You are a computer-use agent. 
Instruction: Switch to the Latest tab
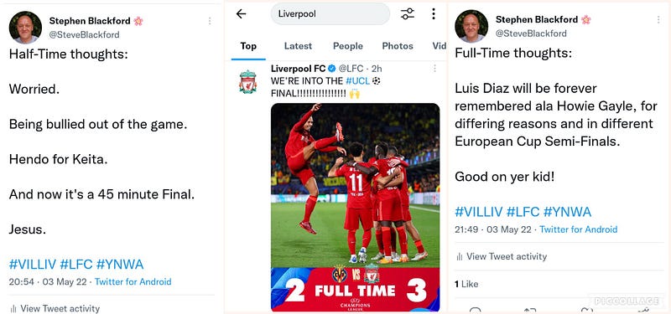298,46
